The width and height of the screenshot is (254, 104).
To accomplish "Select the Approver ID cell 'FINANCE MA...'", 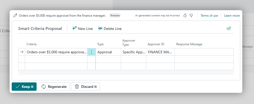I will pyautogui.click(x=160, y=52).
